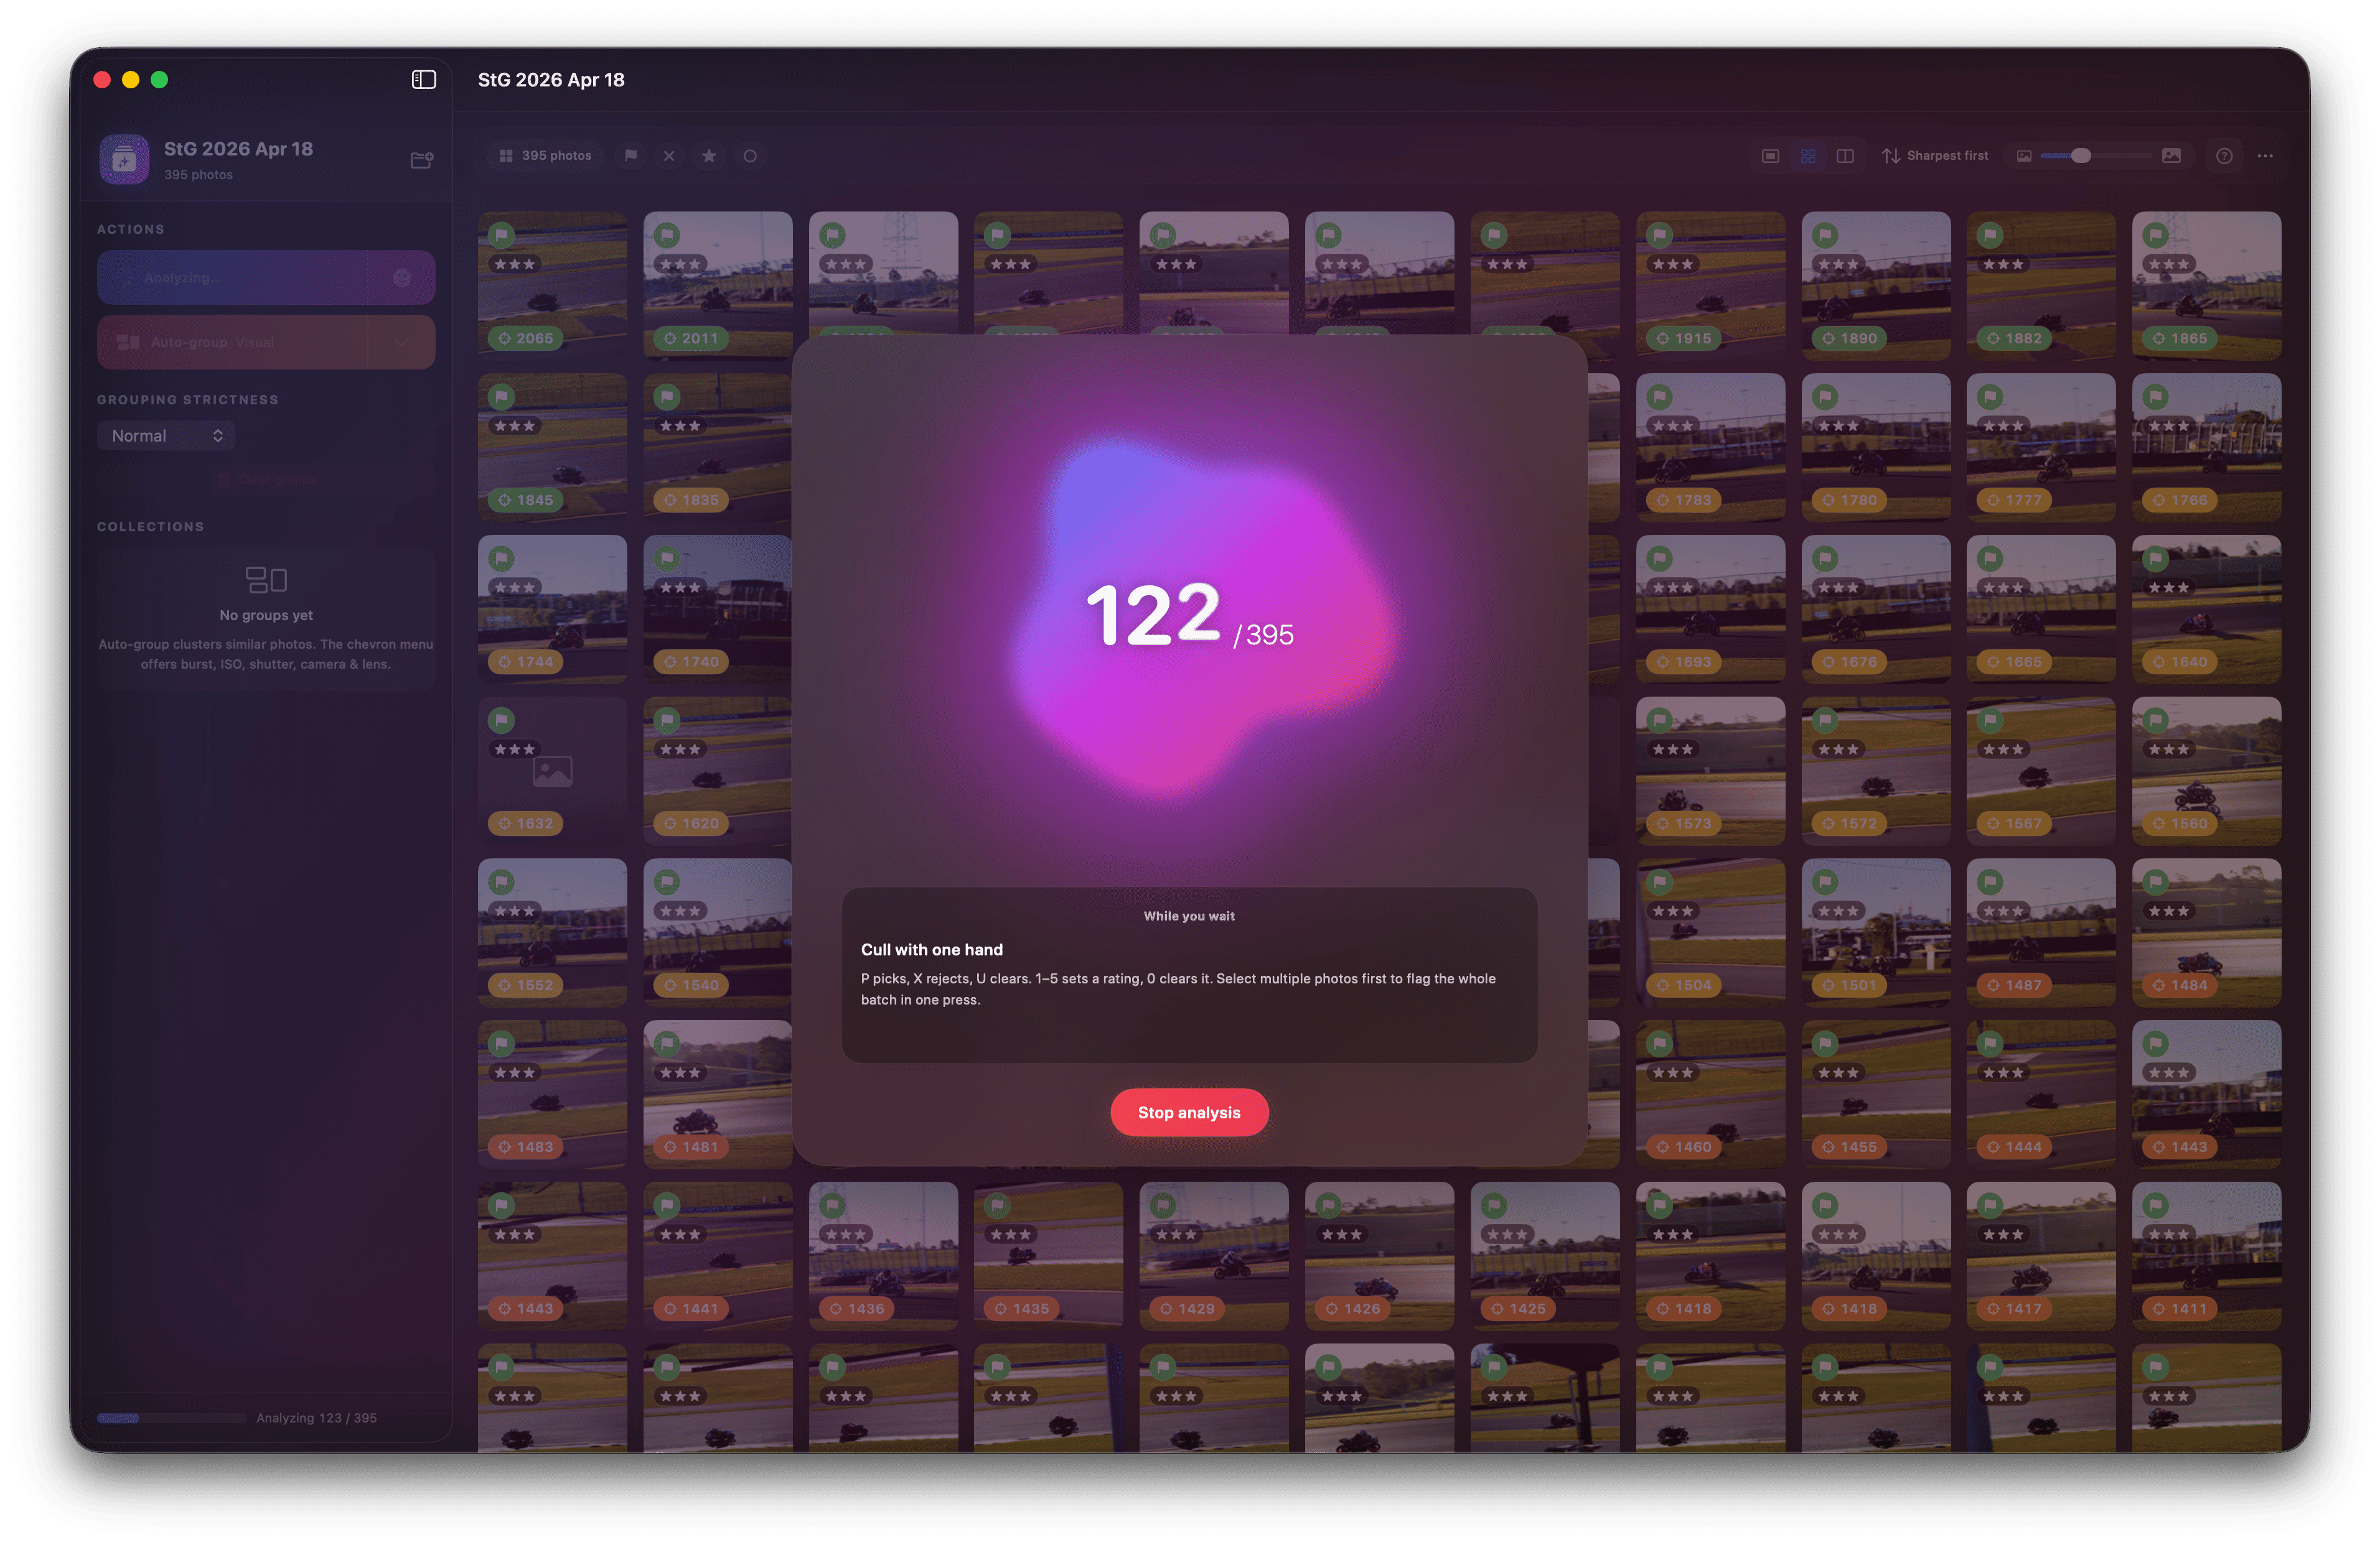Expand the Auto-group chevron menu
This screenshot has width=2380, height=1545.
pos(401,342)
